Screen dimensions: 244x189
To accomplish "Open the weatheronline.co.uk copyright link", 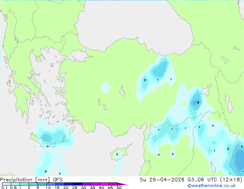I will coord(212,186).
